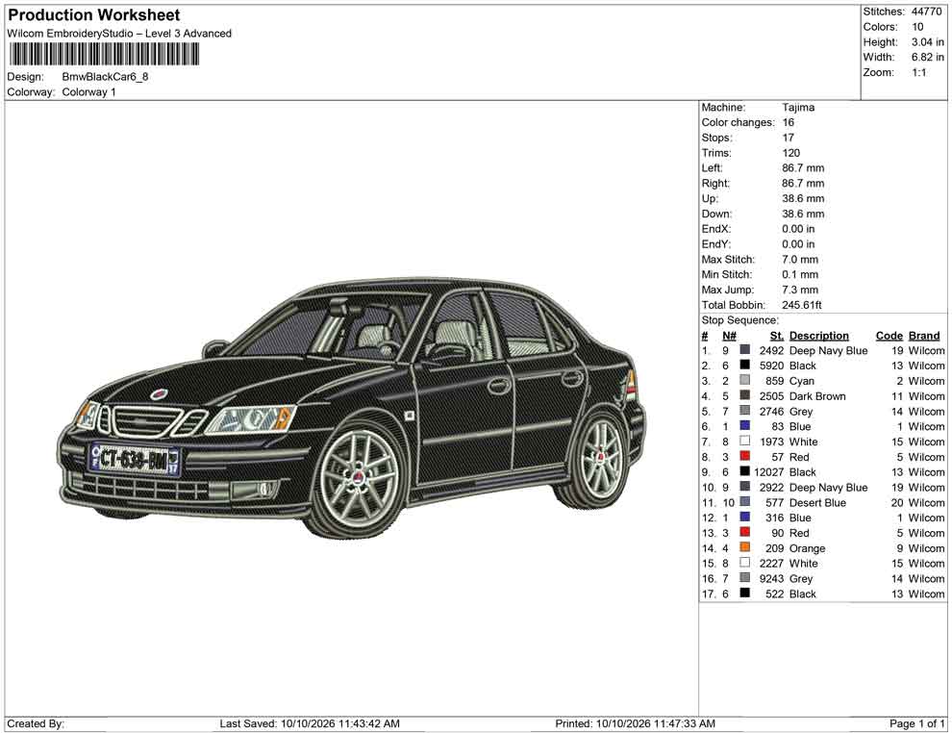The image size is (952, 733).
Task: Click the barcode under the worksheet title
Action: 103,54
